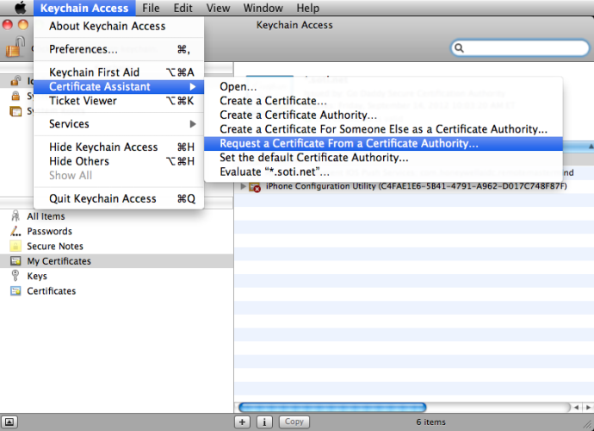Select the All Items label
594x431 pixels.
tap(46, 216)
